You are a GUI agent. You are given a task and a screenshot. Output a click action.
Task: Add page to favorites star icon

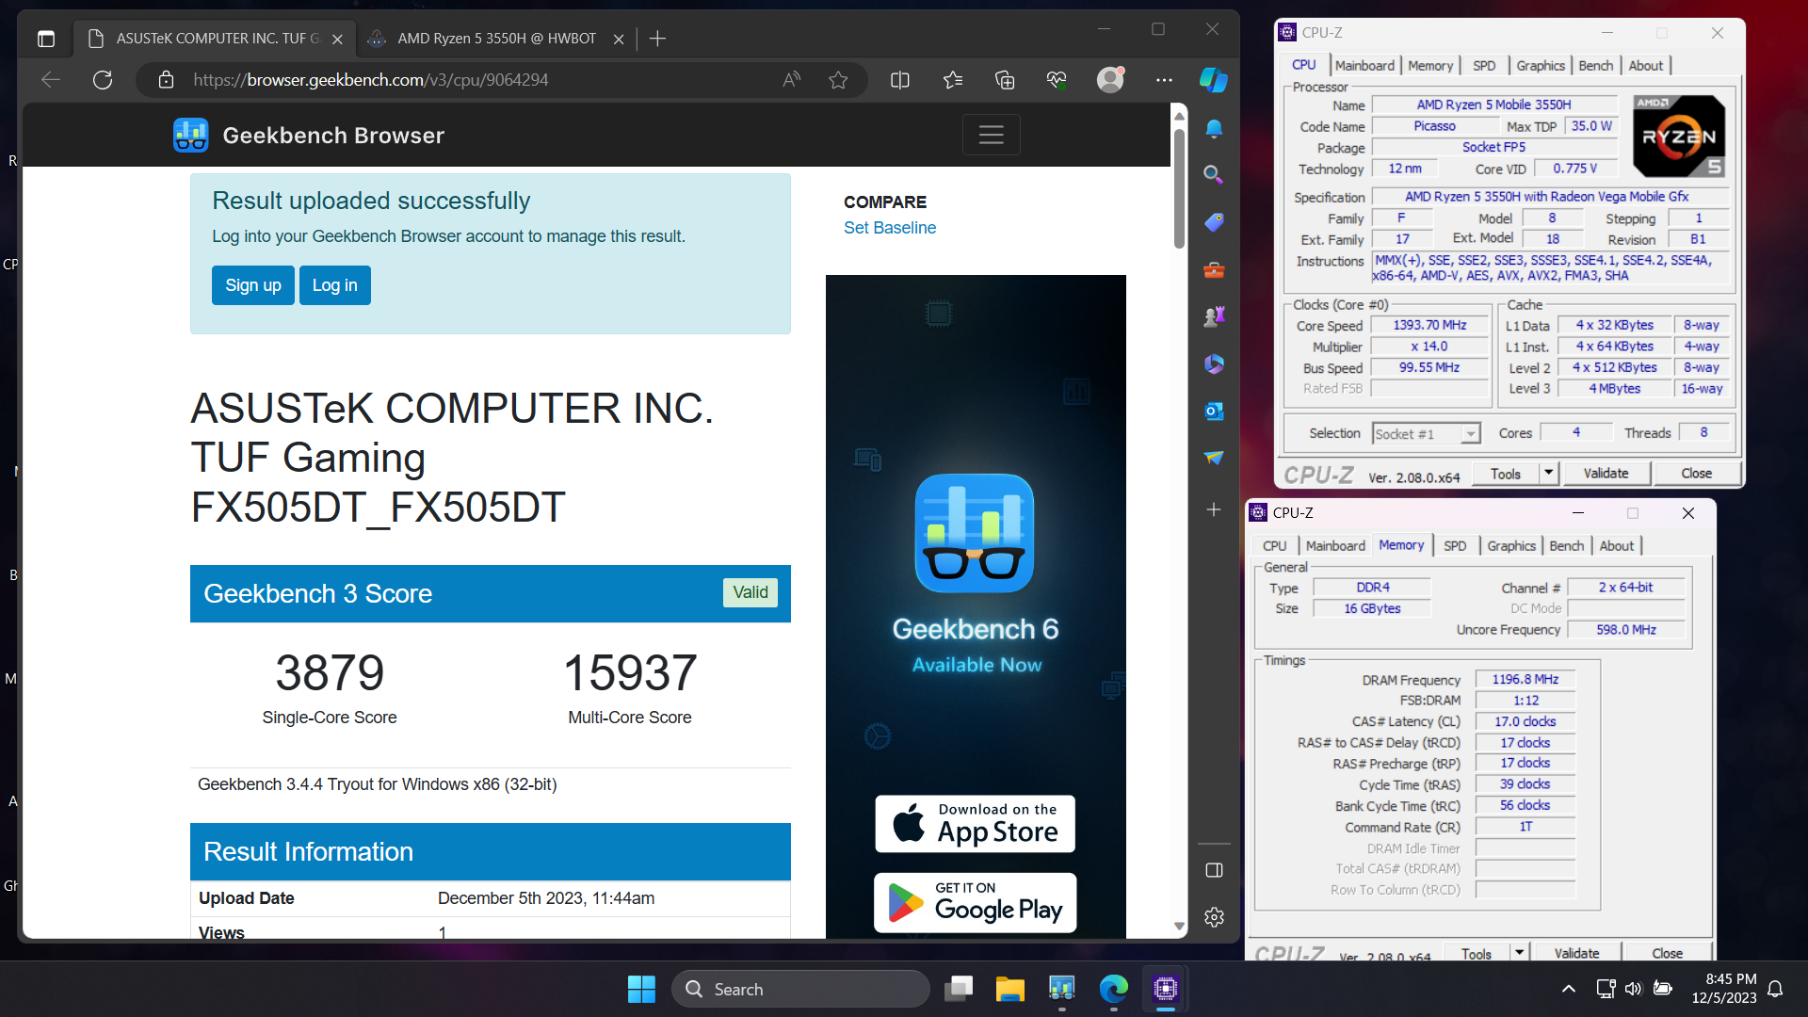click(838, 80)
